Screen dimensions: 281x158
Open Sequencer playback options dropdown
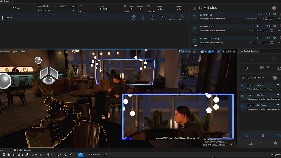pos(49,155)
